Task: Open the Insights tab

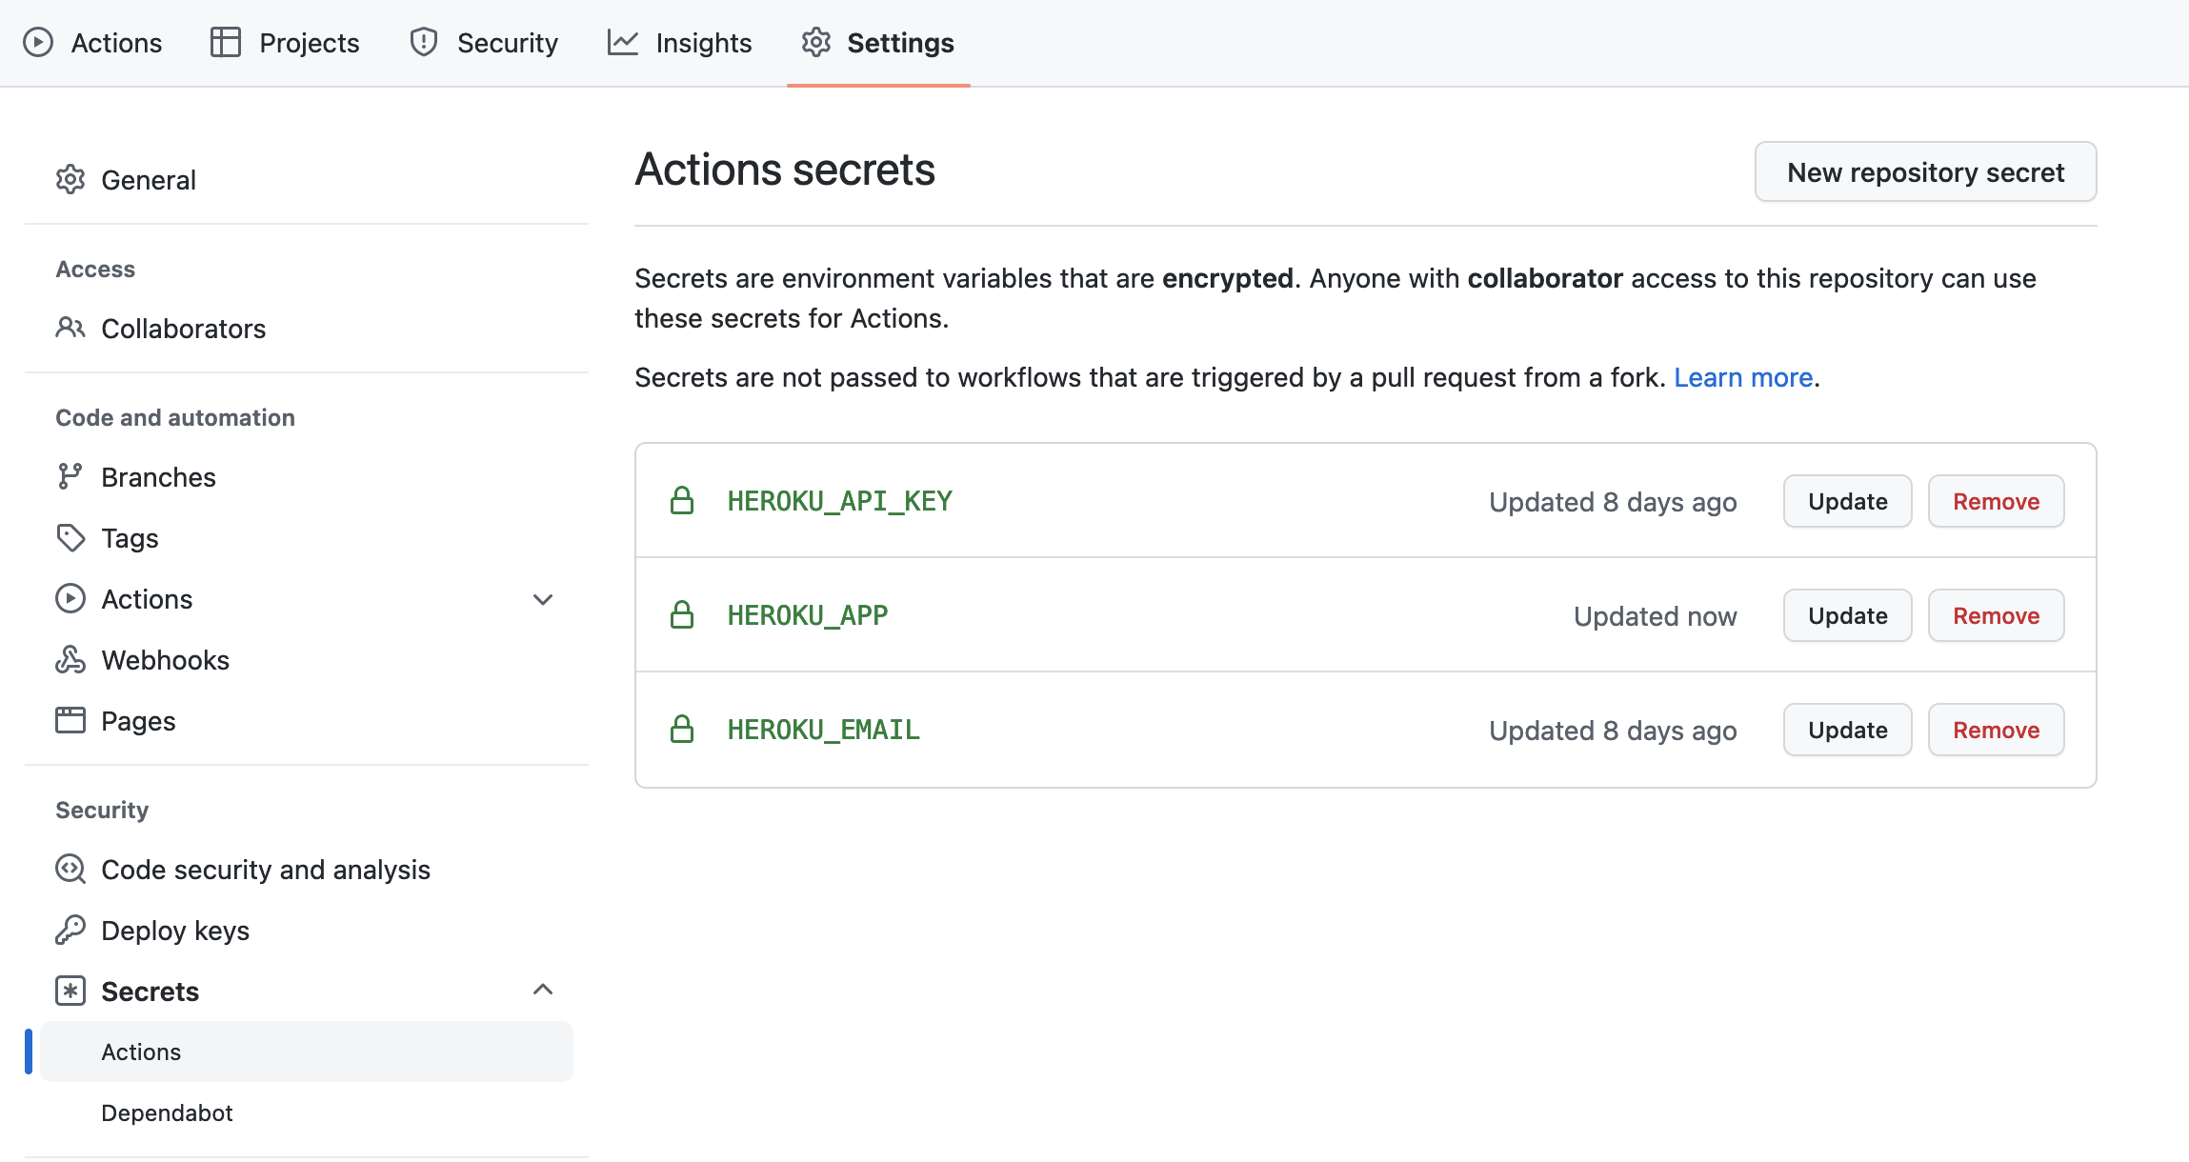Action: click(x=680, y=43)
